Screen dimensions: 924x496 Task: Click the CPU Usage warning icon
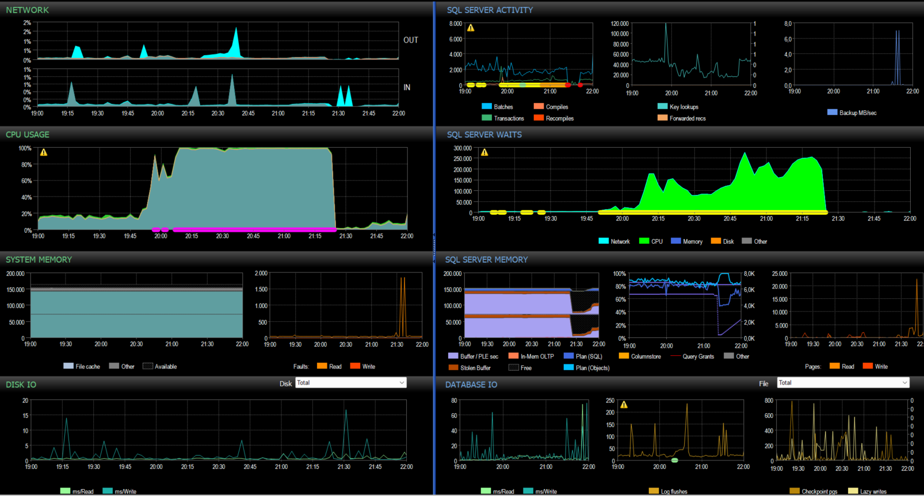(44, 152)
